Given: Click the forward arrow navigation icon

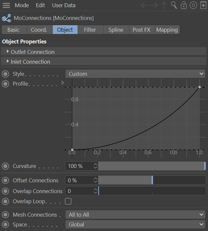Looking at the screenshot, I should pos(154,6).
